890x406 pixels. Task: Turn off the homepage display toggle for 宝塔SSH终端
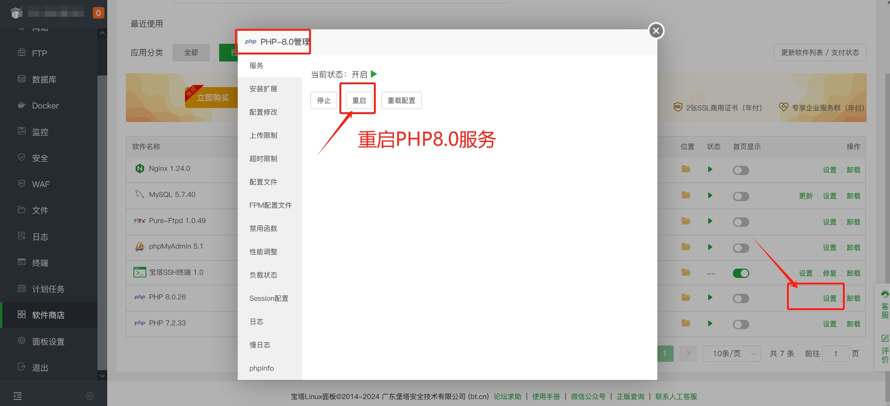740,273
